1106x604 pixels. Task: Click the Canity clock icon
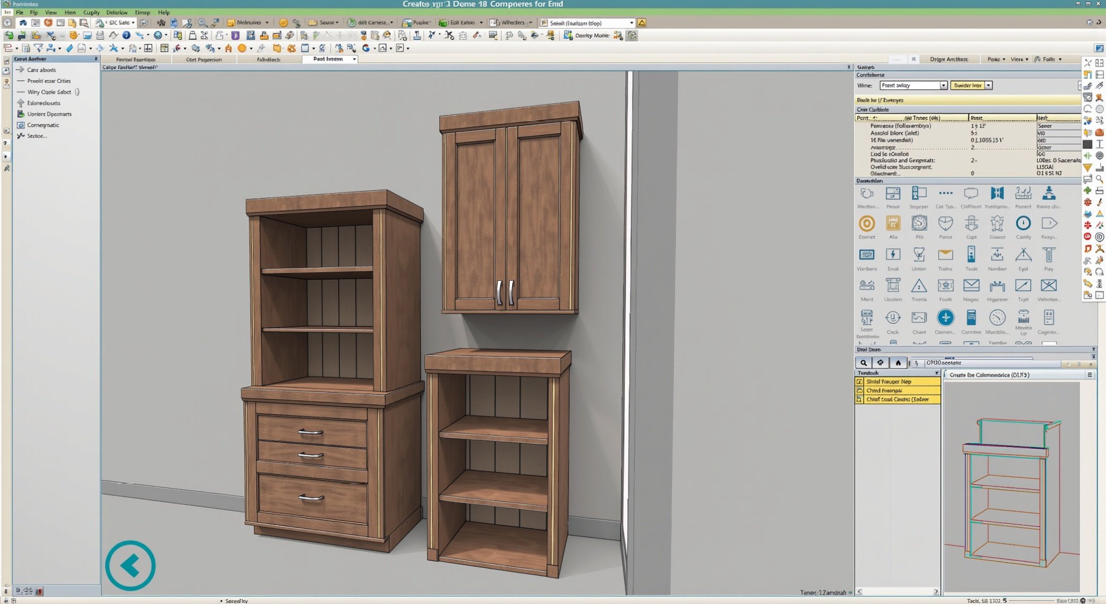1023,224
